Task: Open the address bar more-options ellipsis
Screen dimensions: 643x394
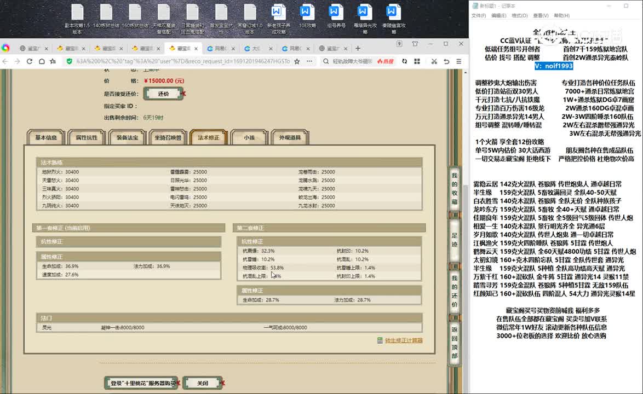Action: 309,61
